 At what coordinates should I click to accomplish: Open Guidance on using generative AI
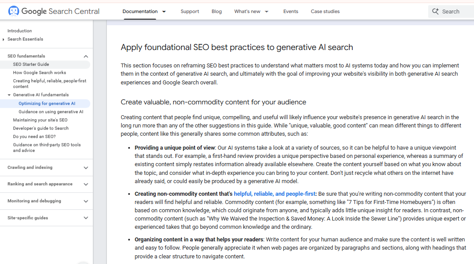tap(51, 111)
